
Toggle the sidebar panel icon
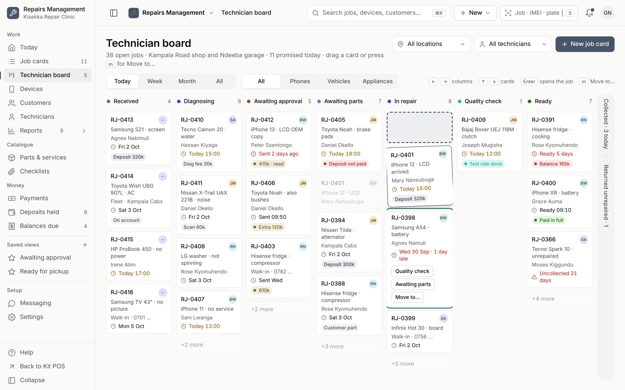pyautogui.click(x=114, y=13)
